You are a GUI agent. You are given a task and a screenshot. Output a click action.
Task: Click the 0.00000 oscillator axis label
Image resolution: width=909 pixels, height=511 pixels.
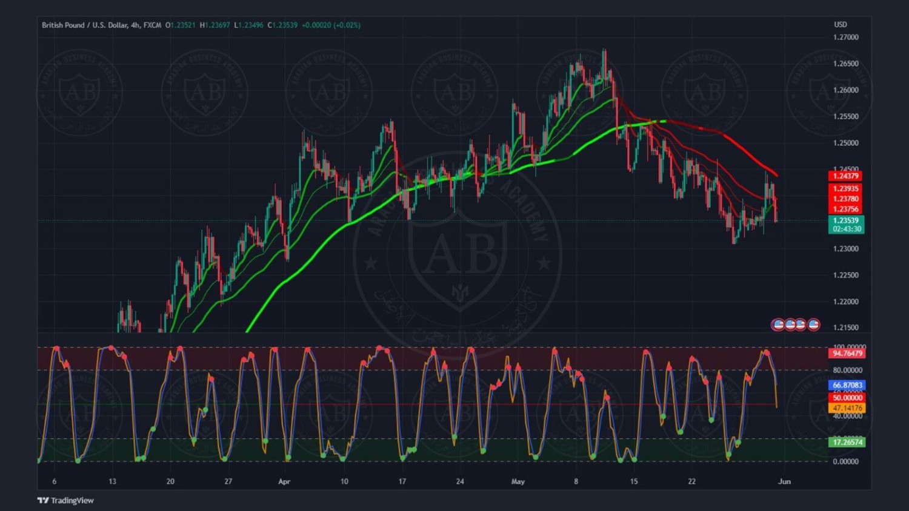[x=846, y=461]
